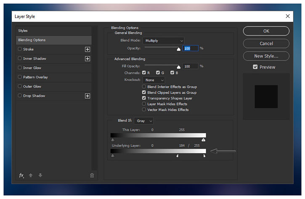This screenshot has width=305, height=199.
Task: Toggle the Preview checkbox
Action: (255, 67)
